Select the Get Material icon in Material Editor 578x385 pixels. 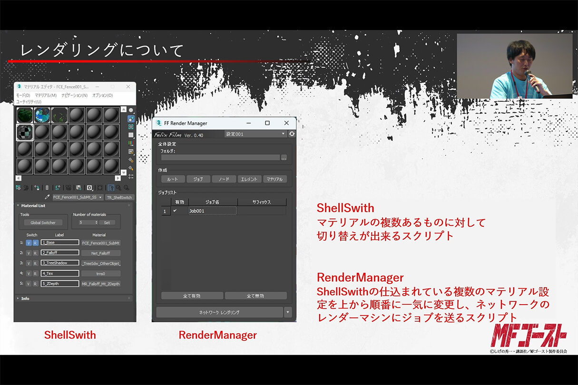click(19, 188)
